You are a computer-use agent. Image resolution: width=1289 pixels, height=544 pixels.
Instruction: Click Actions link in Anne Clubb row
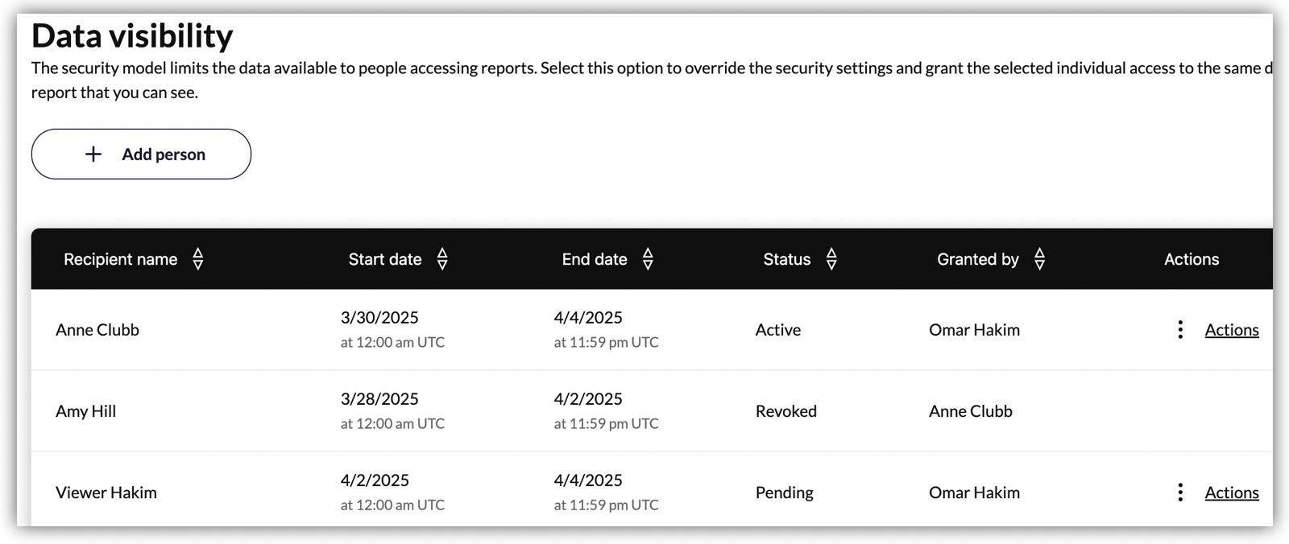1231,330
